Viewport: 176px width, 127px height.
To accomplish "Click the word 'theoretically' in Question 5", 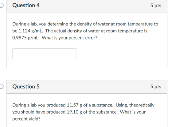I will point(142,105).
